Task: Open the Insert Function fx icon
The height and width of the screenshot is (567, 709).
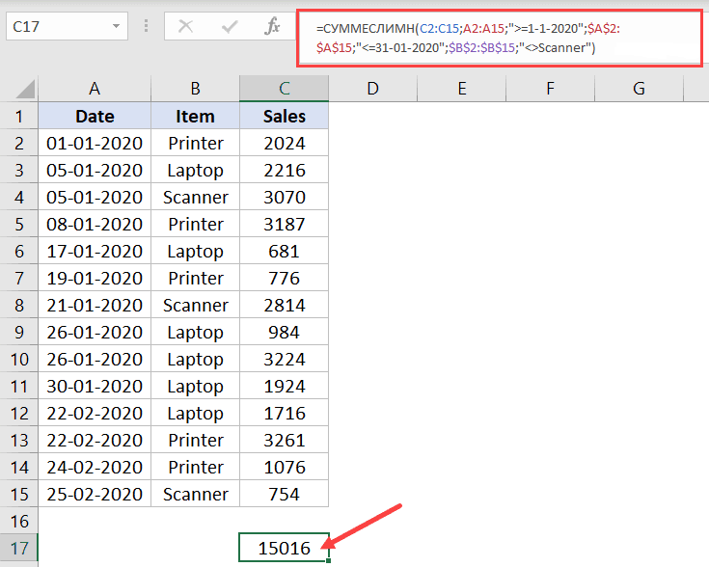Action: (272, 26)
